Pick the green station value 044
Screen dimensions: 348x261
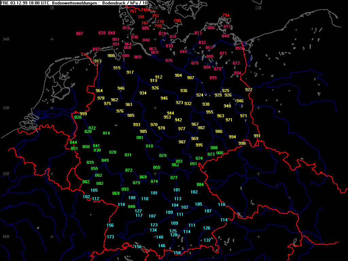tap(73, 142)
